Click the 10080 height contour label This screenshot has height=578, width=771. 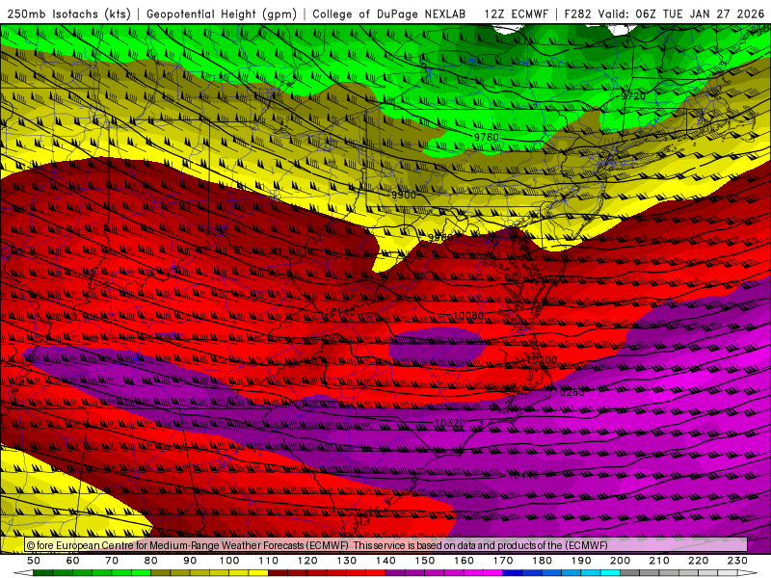click(468, 315)
